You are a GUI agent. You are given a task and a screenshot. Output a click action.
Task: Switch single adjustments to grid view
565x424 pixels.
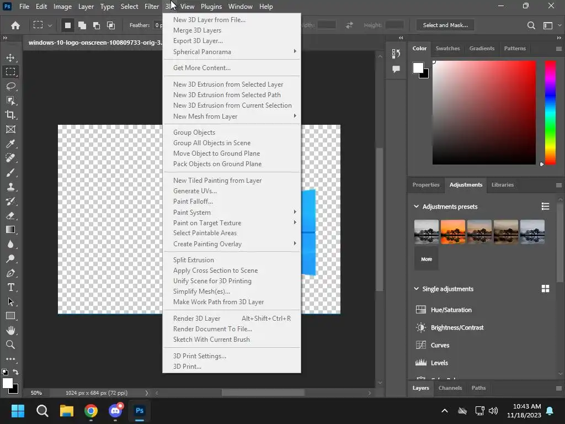(545, 288)
